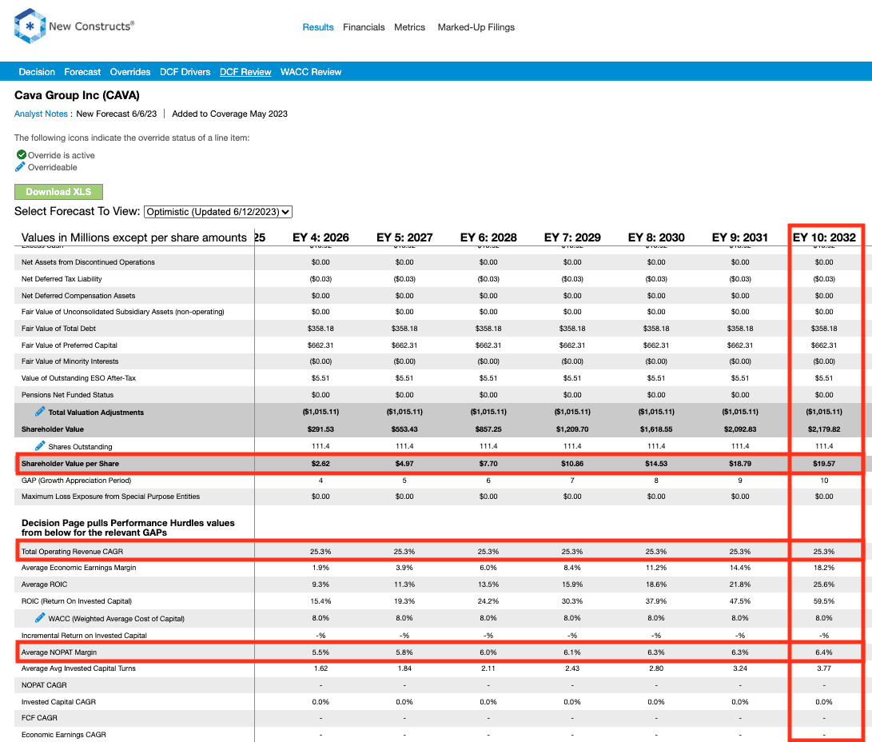The image size is (872, 742).
Task: Click the $2,179.82 Shareholder Value cell
Action: [824, 429]
